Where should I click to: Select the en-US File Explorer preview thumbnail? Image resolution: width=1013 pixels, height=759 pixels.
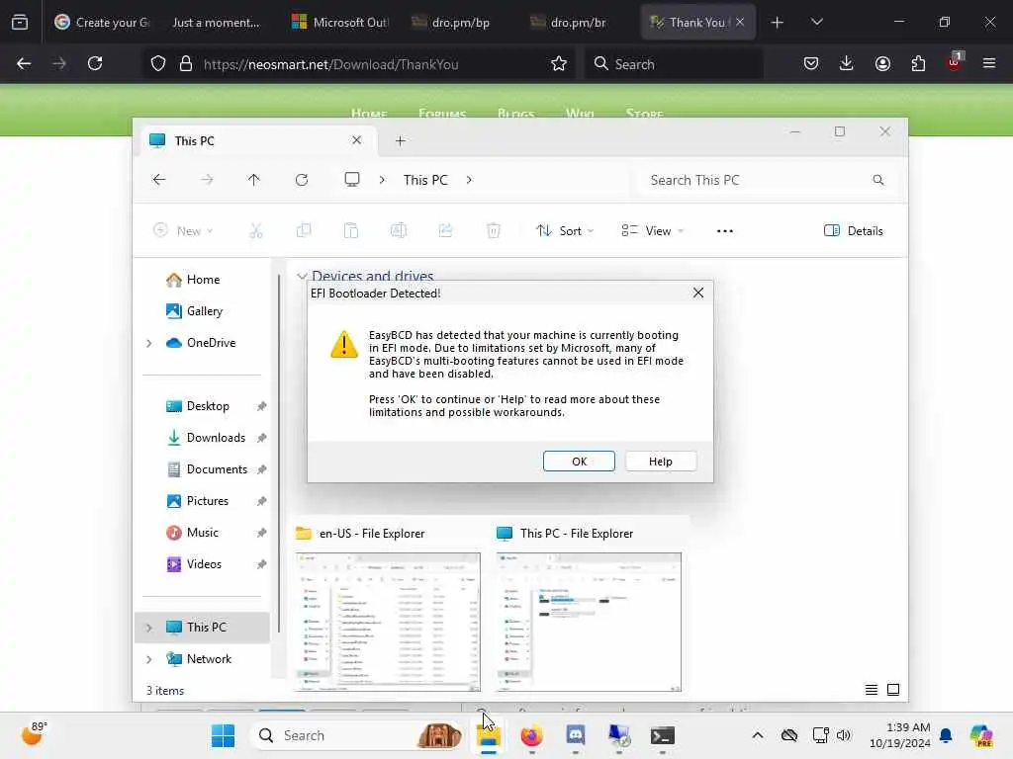click(388, 622)
